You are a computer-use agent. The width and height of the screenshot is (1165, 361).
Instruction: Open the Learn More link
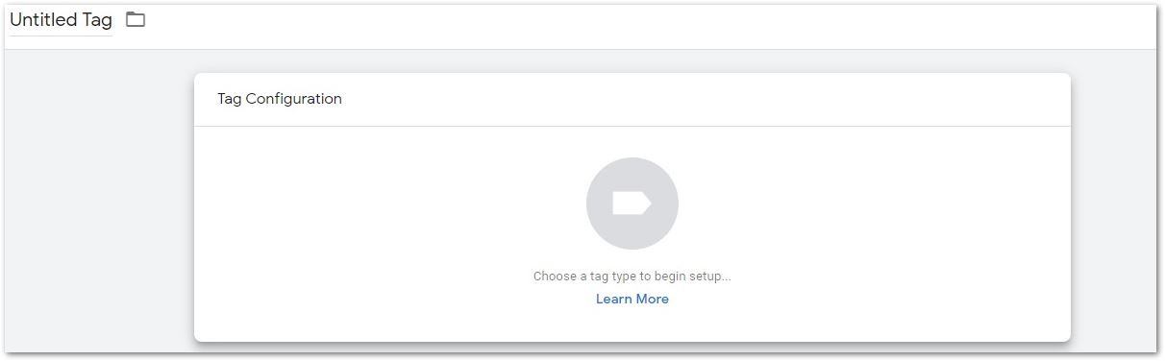(632, 299)
